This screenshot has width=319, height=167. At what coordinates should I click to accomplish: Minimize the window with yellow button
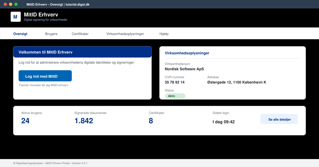tap(11, 4)
